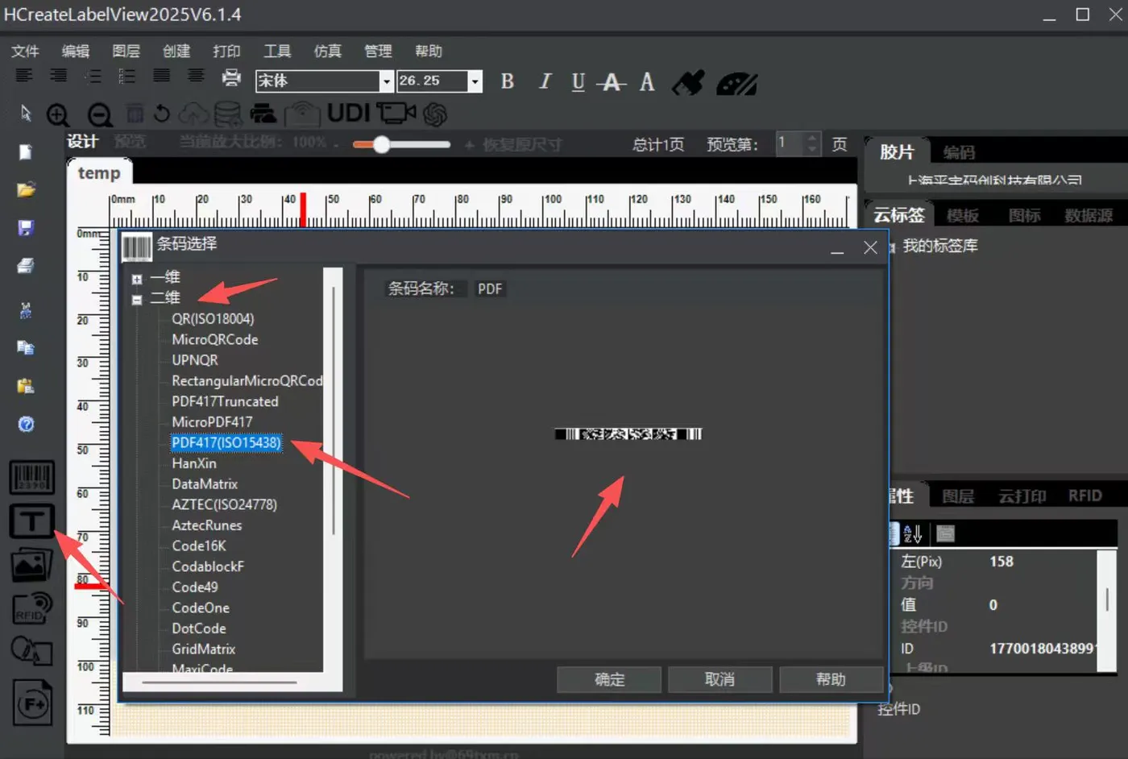Select AZTEC(ISO24778) in the barcode list

tap(224, 505)
